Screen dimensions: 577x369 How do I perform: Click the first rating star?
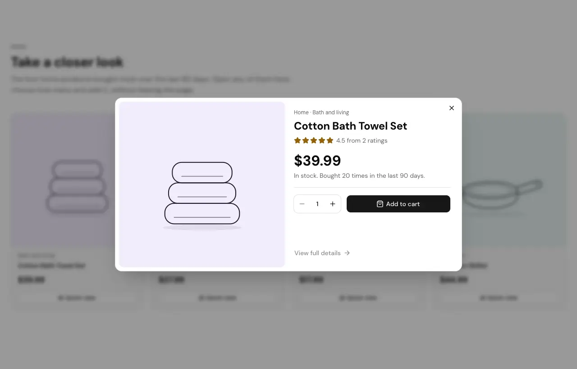tap(298, 140)
